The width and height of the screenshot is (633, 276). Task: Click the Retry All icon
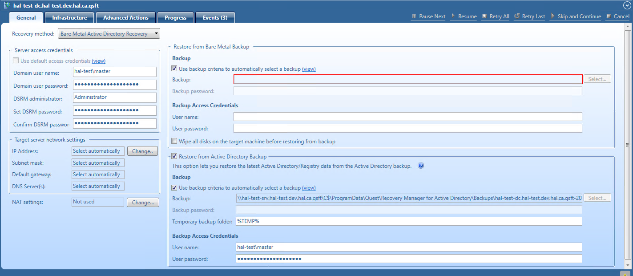484,16
